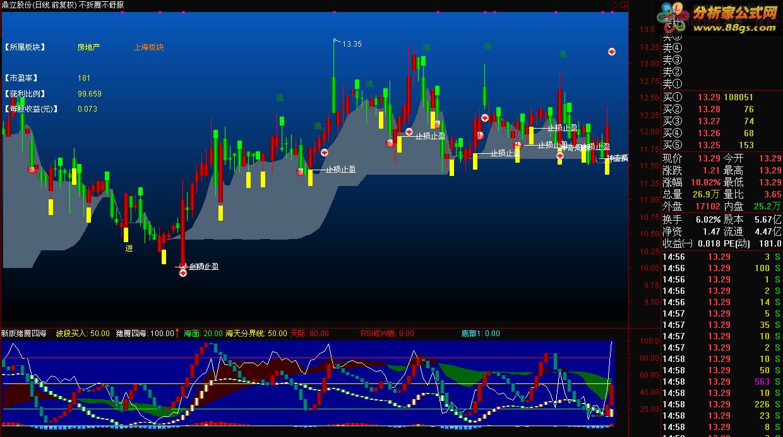Select the 14:57 tick with volume 35
Screen dimensions: 783x437
[x=721, y=325]
